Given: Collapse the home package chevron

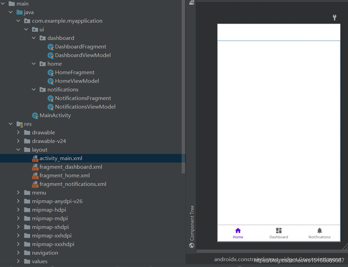Looking at the screenshot, I should tap(34, 64).
